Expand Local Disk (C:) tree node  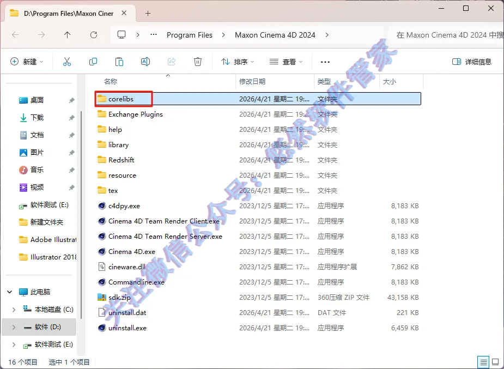pyautogui.click(x=14, y=310)
